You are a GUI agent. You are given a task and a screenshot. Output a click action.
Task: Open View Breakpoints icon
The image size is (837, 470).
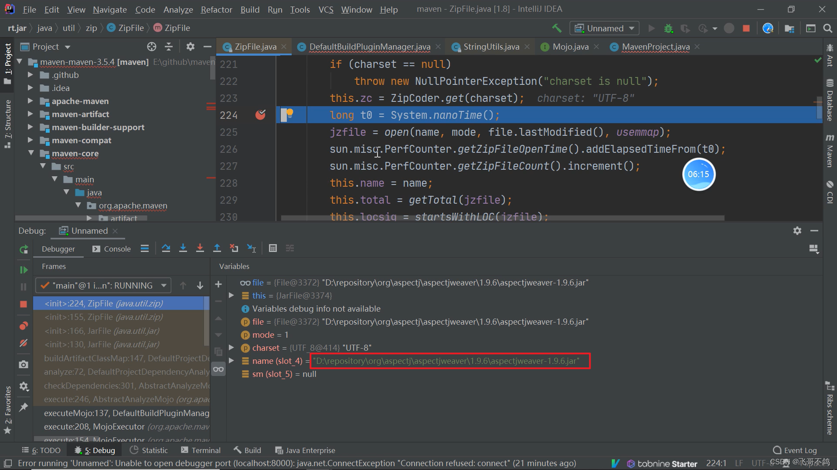point(24,326)
